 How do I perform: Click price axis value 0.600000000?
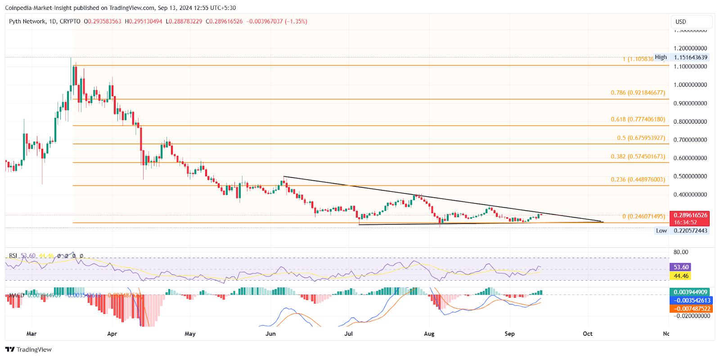[x=690, y=158]
